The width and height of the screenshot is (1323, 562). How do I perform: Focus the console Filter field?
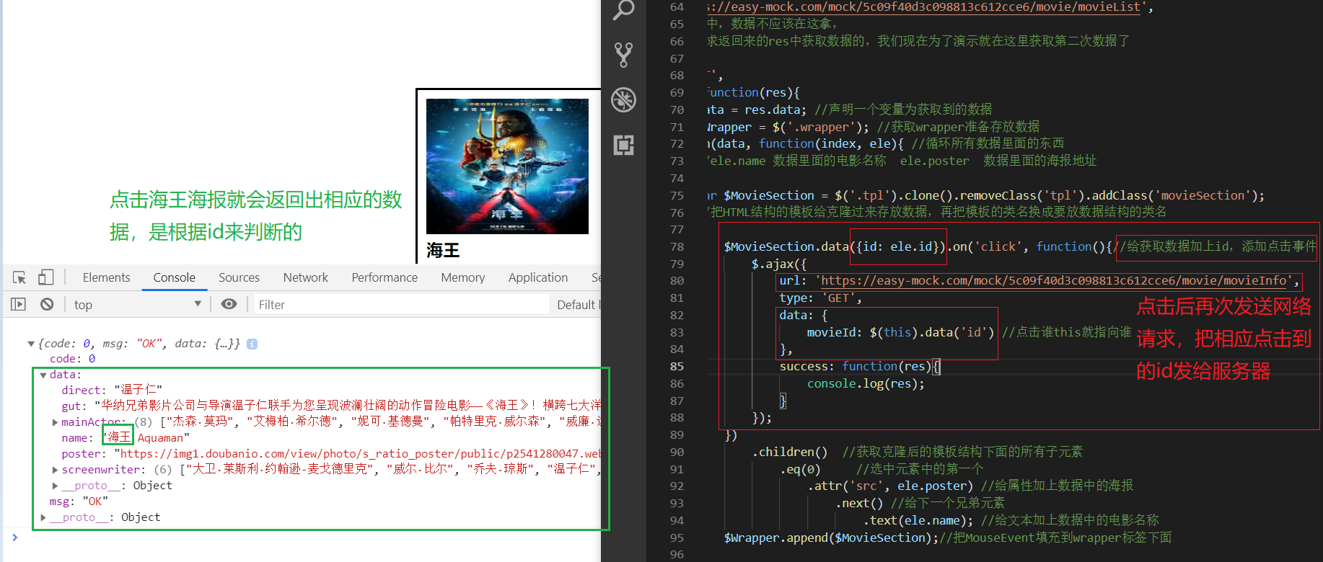402,305
